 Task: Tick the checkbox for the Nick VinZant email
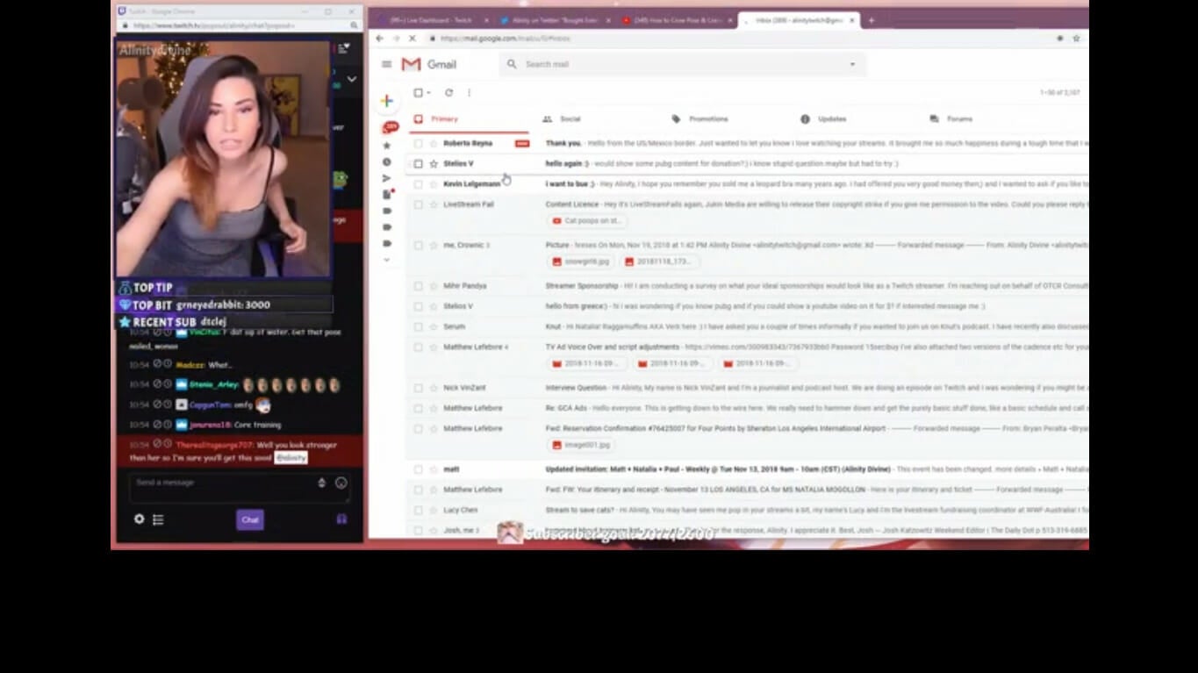point(418,388)
